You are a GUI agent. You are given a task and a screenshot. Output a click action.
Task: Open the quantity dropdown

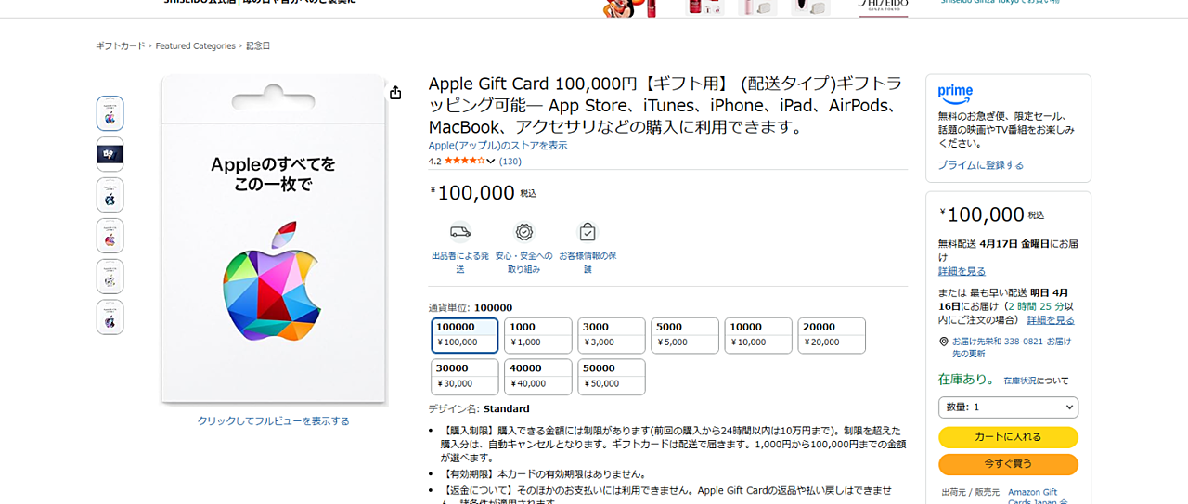pyautogui.click(x=1008, y=407)
